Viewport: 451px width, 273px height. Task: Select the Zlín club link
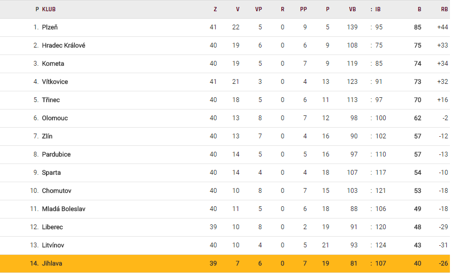[x=47, y=136]
